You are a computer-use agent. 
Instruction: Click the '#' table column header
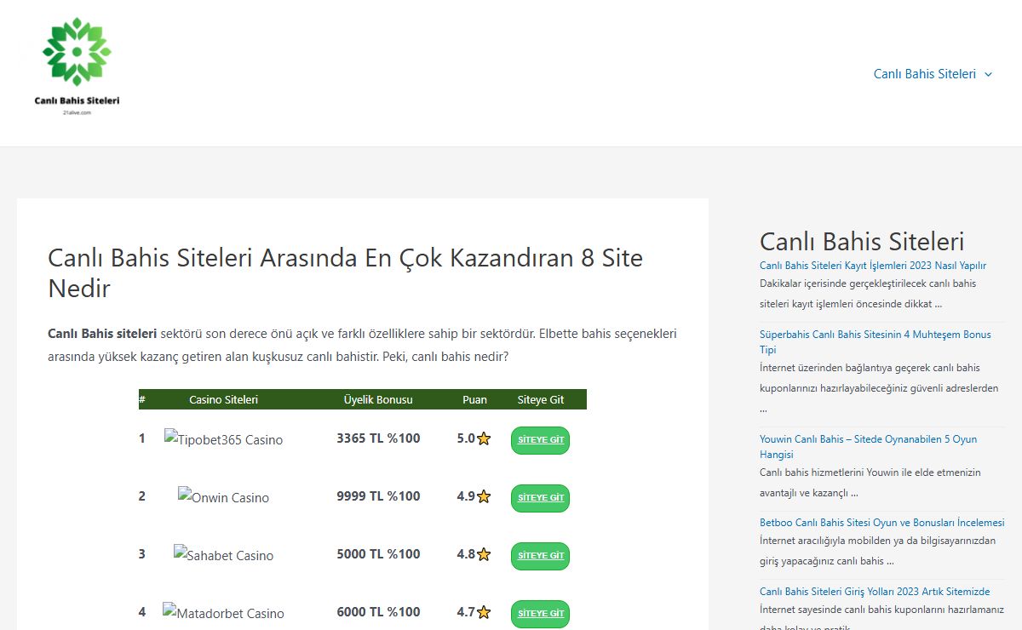142,399
